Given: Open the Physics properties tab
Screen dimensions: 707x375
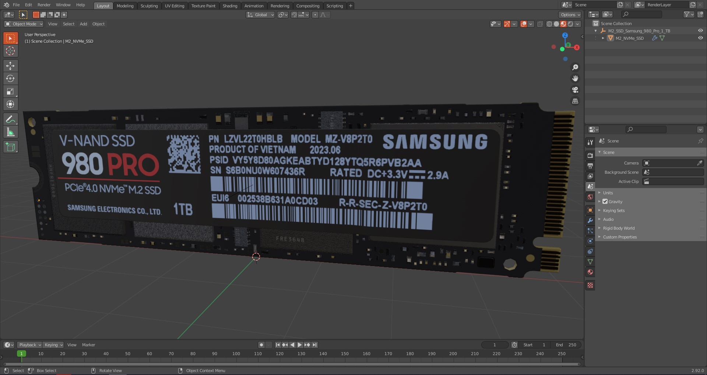Looking at the screenshot, I should 590,241.
